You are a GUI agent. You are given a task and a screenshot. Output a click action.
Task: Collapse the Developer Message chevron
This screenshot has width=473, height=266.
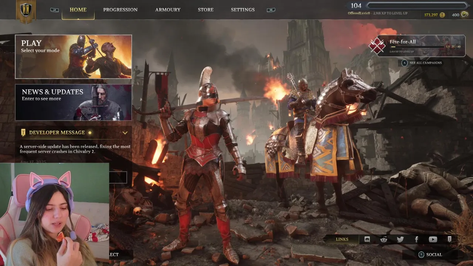[125, 133]
